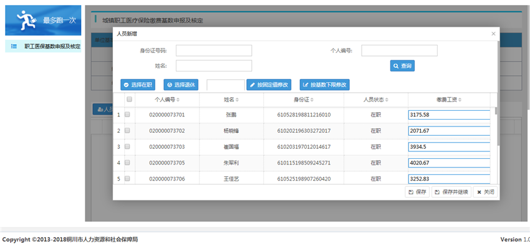Click cell 020000073705
The image size is (530, 246).
coord(167,163)
